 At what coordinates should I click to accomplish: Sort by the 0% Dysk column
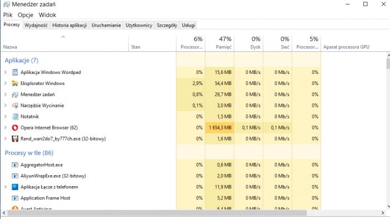pyautogui.click(x=248, y=43)
